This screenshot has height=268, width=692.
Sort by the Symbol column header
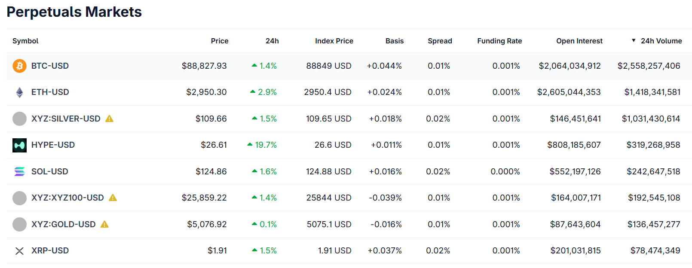(x=25, y=41)
